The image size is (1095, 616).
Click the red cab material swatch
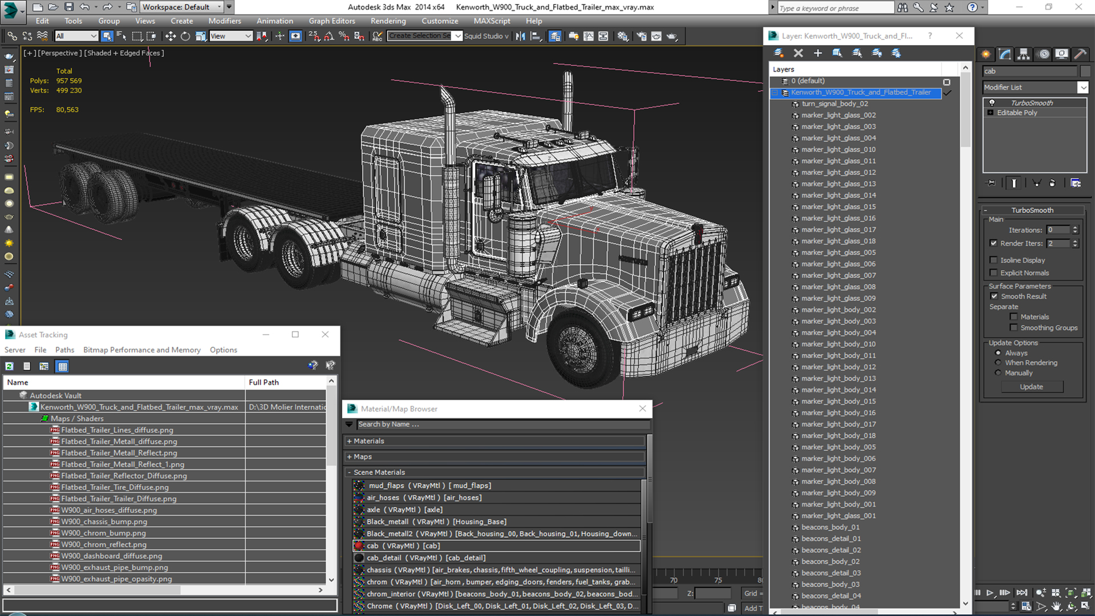(x=359, y=546)
